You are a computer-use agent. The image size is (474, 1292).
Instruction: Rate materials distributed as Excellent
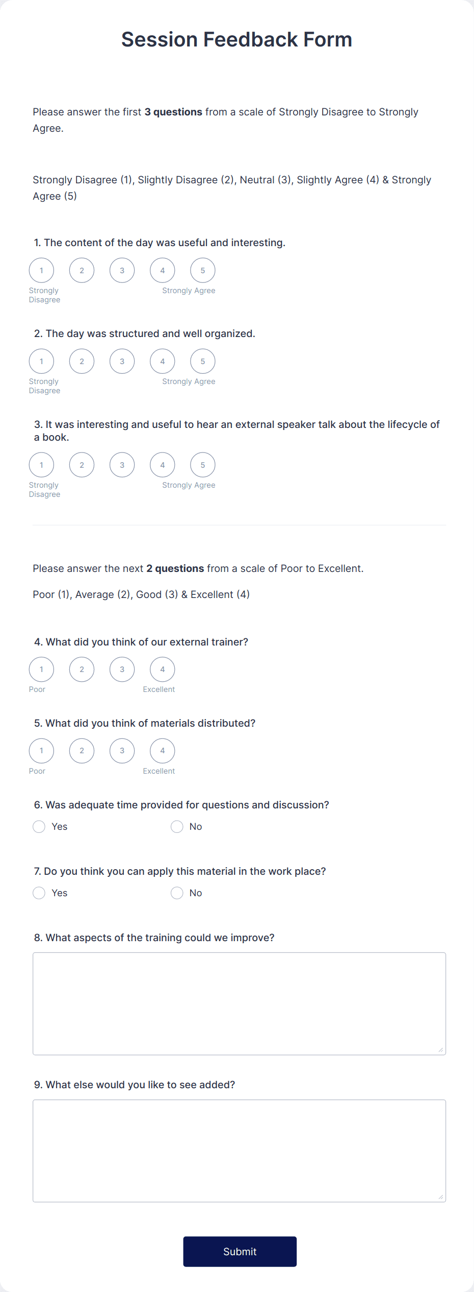(162, 751)
